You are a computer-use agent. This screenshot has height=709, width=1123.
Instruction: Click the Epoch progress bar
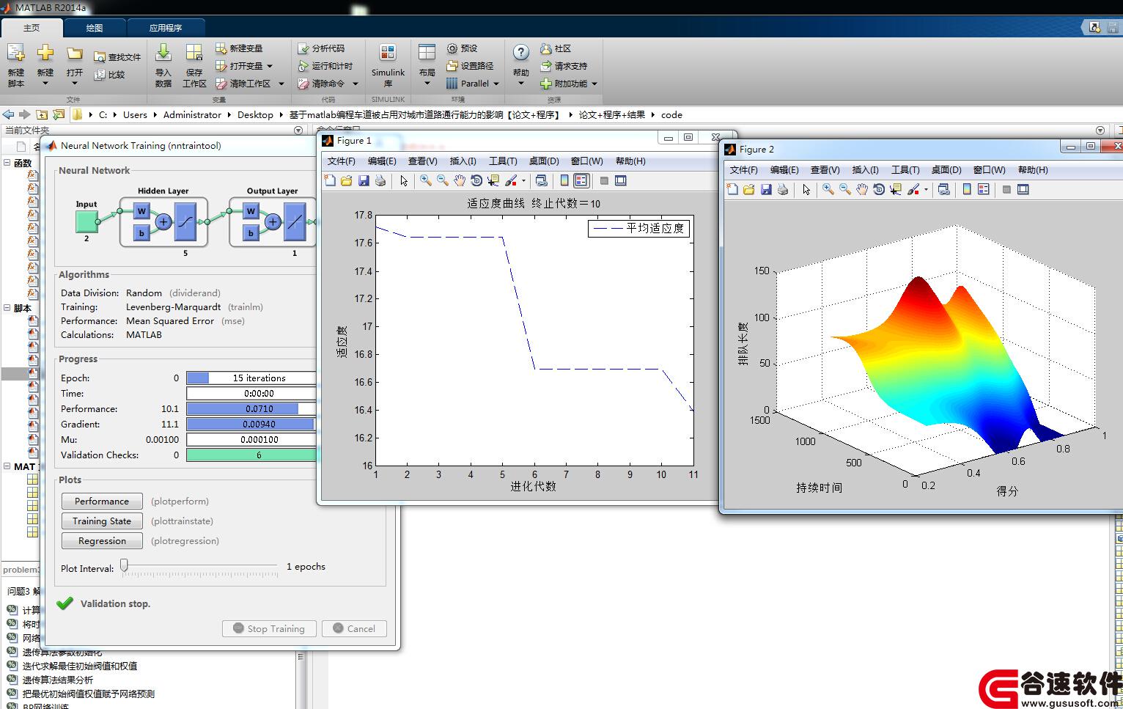251,378
